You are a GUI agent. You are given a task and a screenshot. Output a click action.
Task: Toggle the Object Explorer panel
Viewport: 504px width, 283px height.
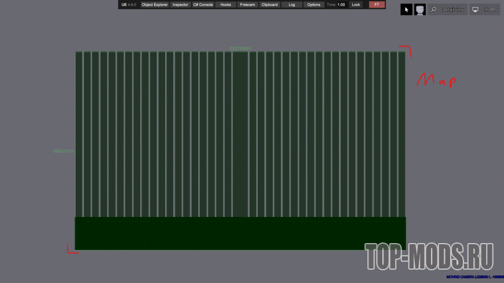(x=155, y=5)
